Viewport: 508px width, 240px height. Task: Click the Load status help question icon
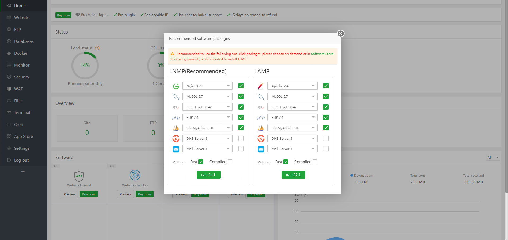tap(97, 48)
